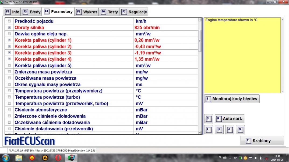Image resolution: width=289 pixels, height=162 pixels.
Task: Switch to the Wykres tab
Action: pyautogui.click(x=87, y=12)
